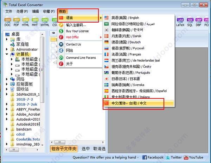Viewport: 211px width, 163px height.
Task: Expand the Administrator tree node
Action: click(x=7, y=49)
